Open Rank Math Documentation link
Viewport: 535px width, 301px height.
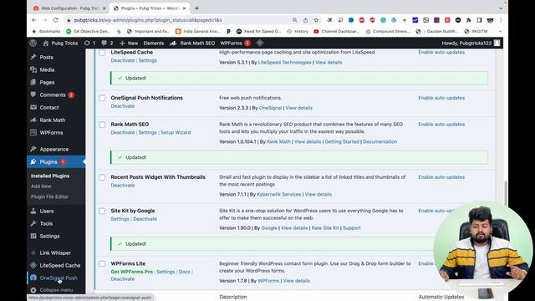click(380, 141)
